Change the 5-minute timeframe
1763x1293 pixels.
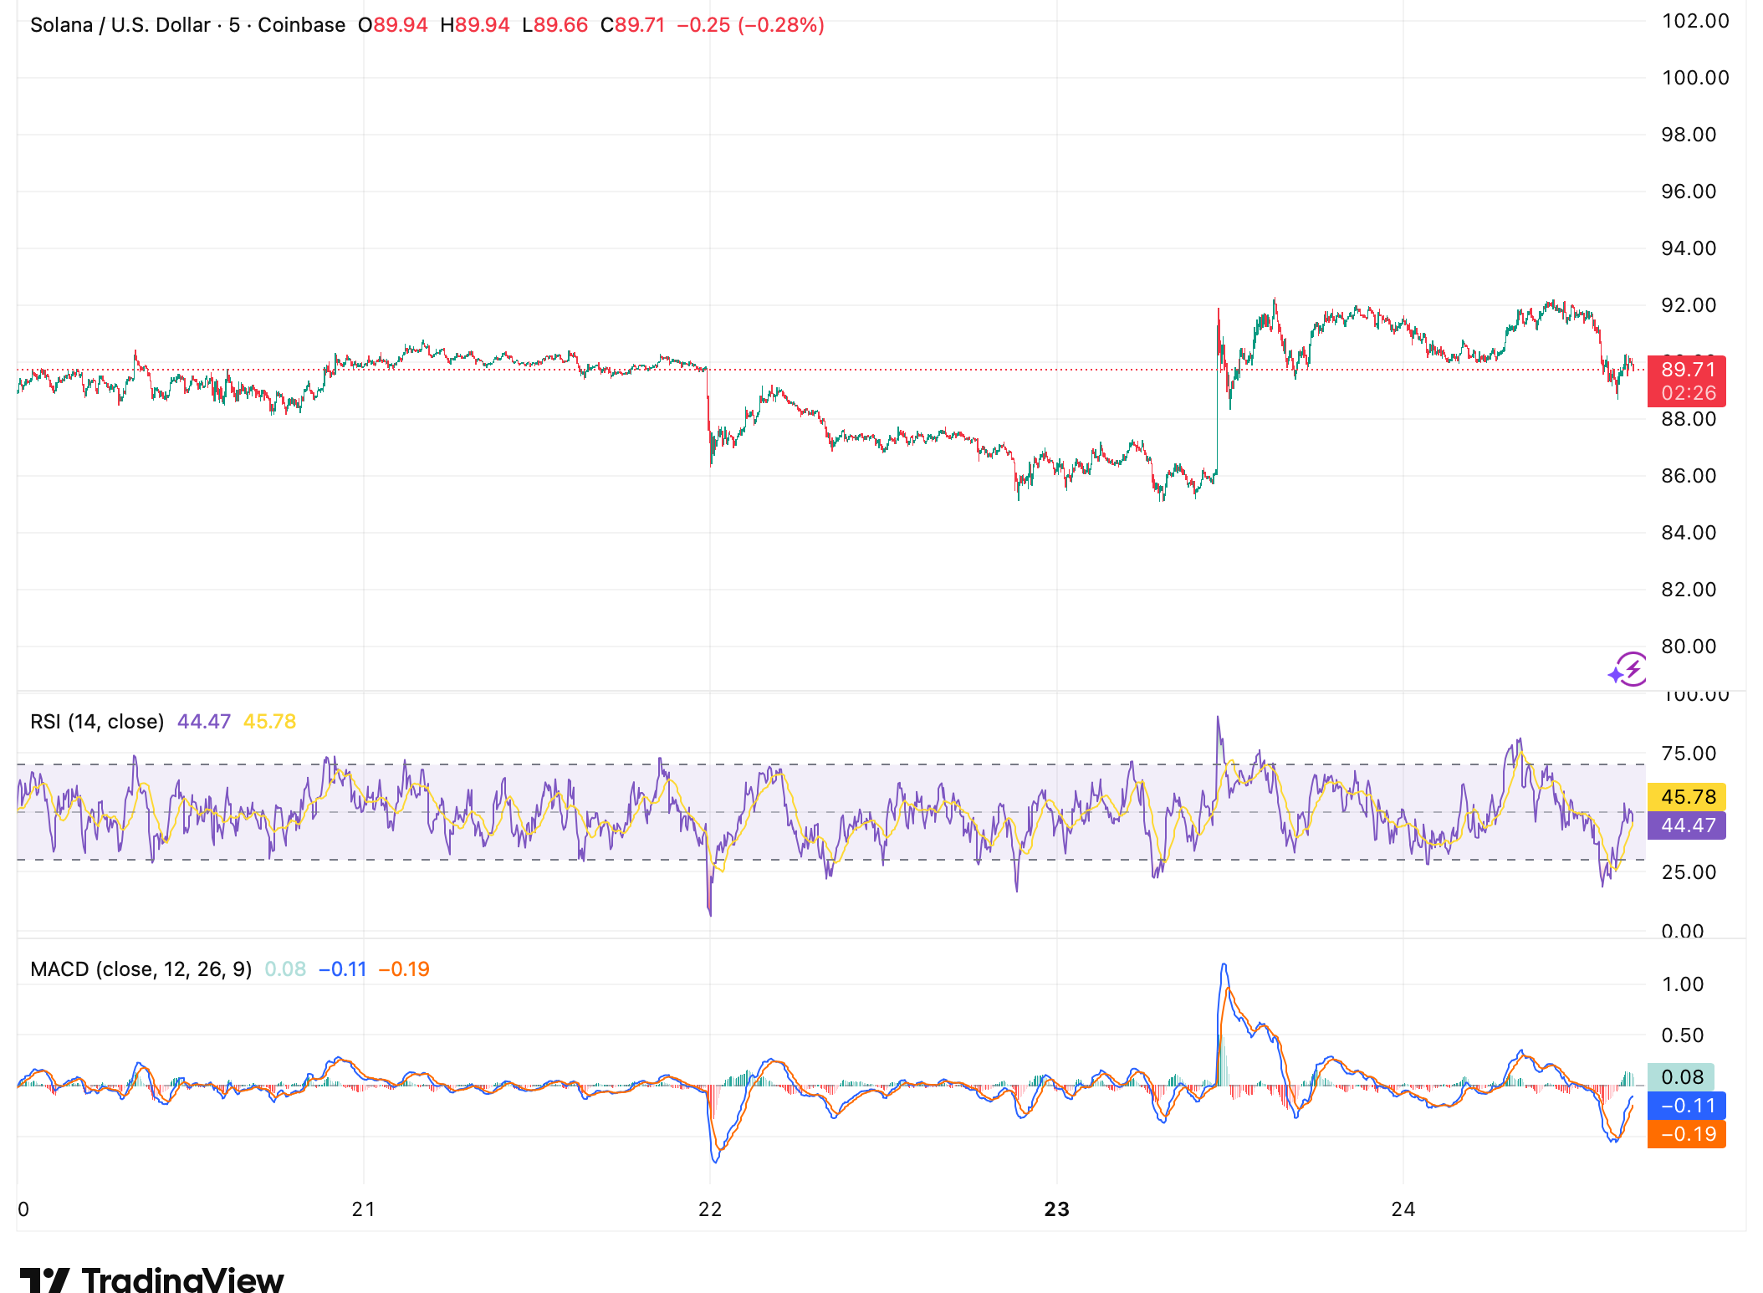point(234,24)
